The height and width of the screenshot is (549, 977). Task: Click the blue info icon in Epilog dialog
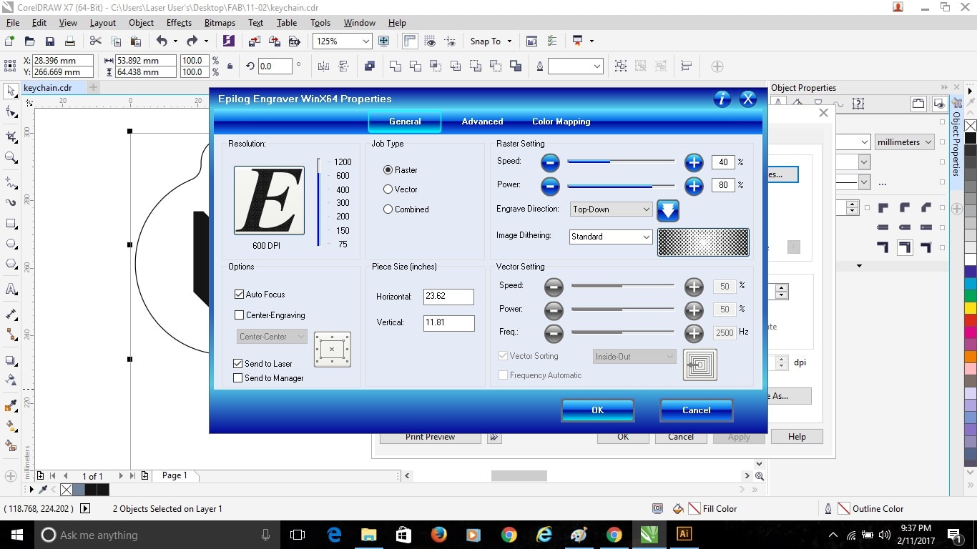tap(722, 99)
